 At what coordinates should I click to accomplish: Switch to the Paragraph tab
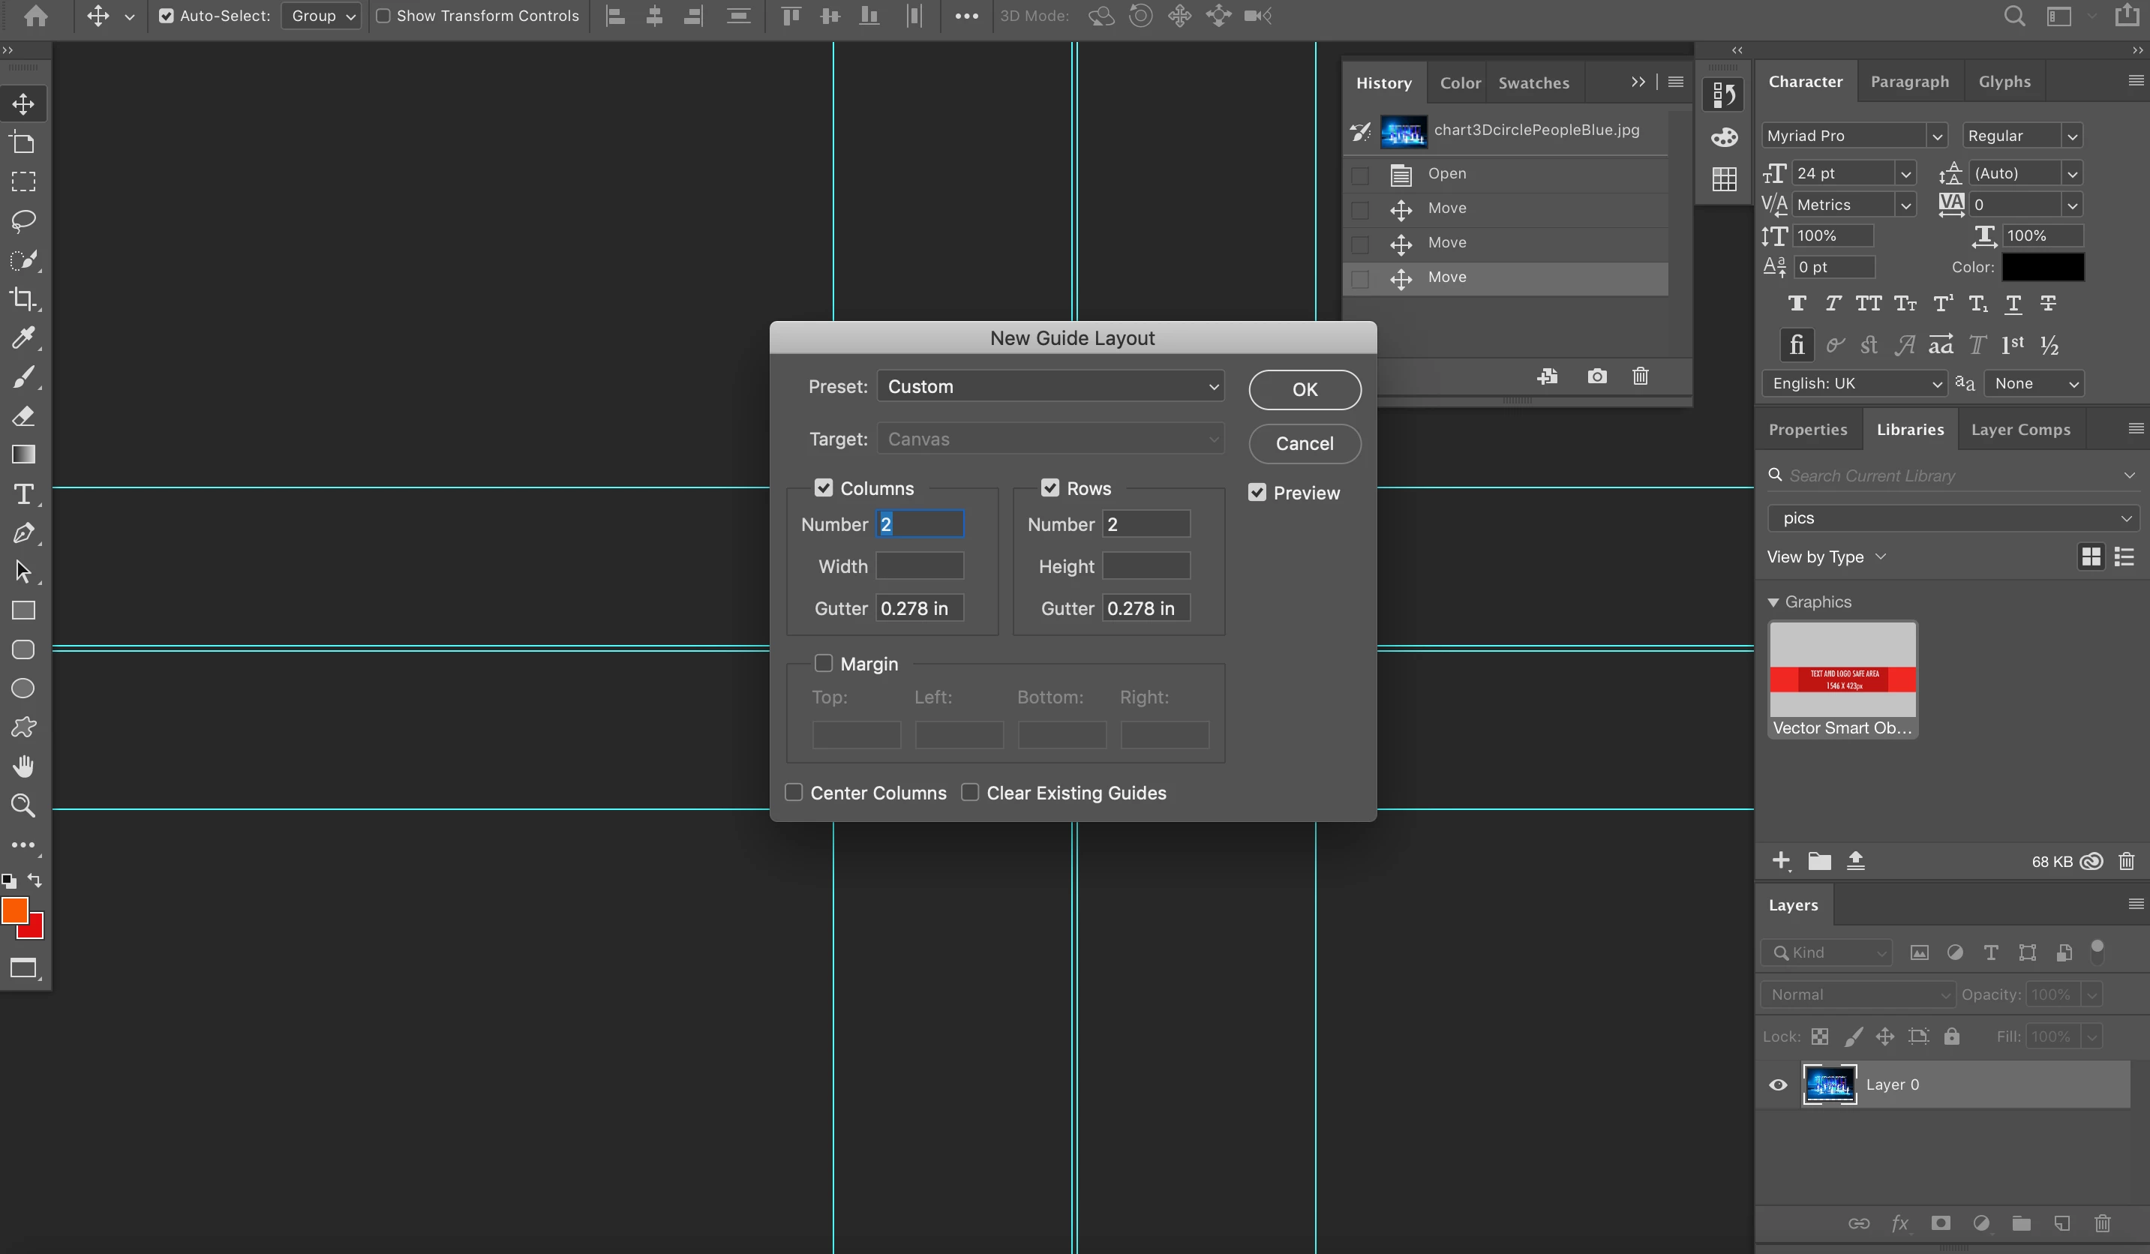pyautogui.click(x=1909, y=82)
